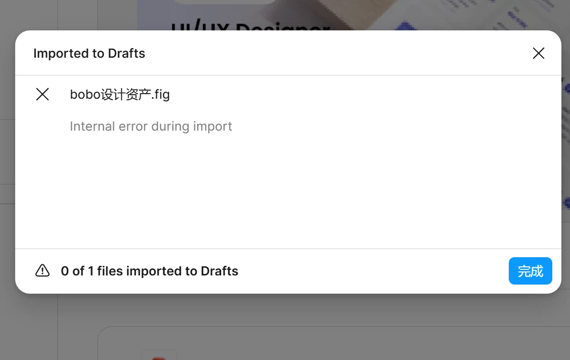Click the dimmed left sidebar area
Viewport: 570px width, 360px height.
point(29,328)
